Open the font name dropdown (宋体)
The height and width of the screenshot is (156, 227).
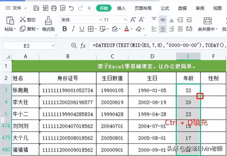coord(80,20)
